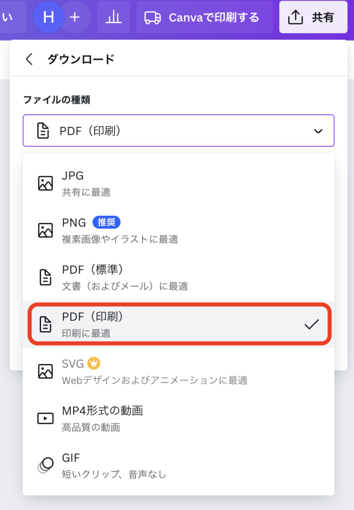The height and width of the screenshot is (510, 354).
Task: Click the H profile avatar
Action: pyautogui.click(x=48, y=17)
